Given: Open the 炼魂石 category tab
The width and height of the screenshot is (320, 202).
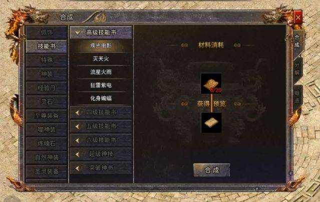Looking at the screenshot, I should (x=47, y=144).
